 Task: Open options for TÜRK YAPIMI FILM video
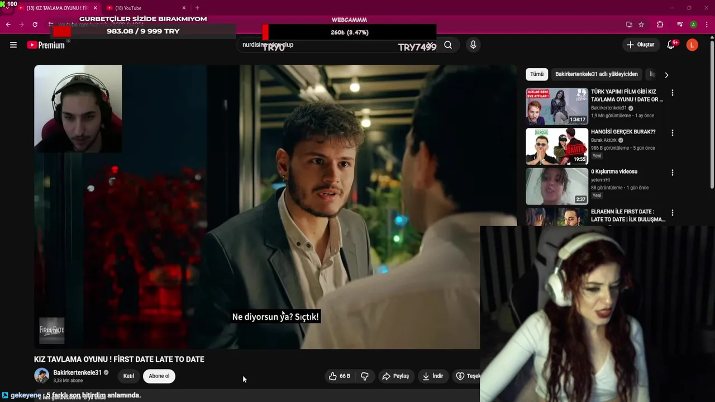pyautogui.click(x=673, y=93)
